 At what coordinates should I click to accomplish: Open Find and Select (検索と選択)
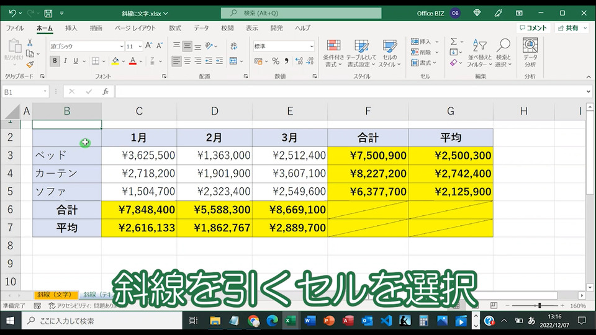coord(503,53)
